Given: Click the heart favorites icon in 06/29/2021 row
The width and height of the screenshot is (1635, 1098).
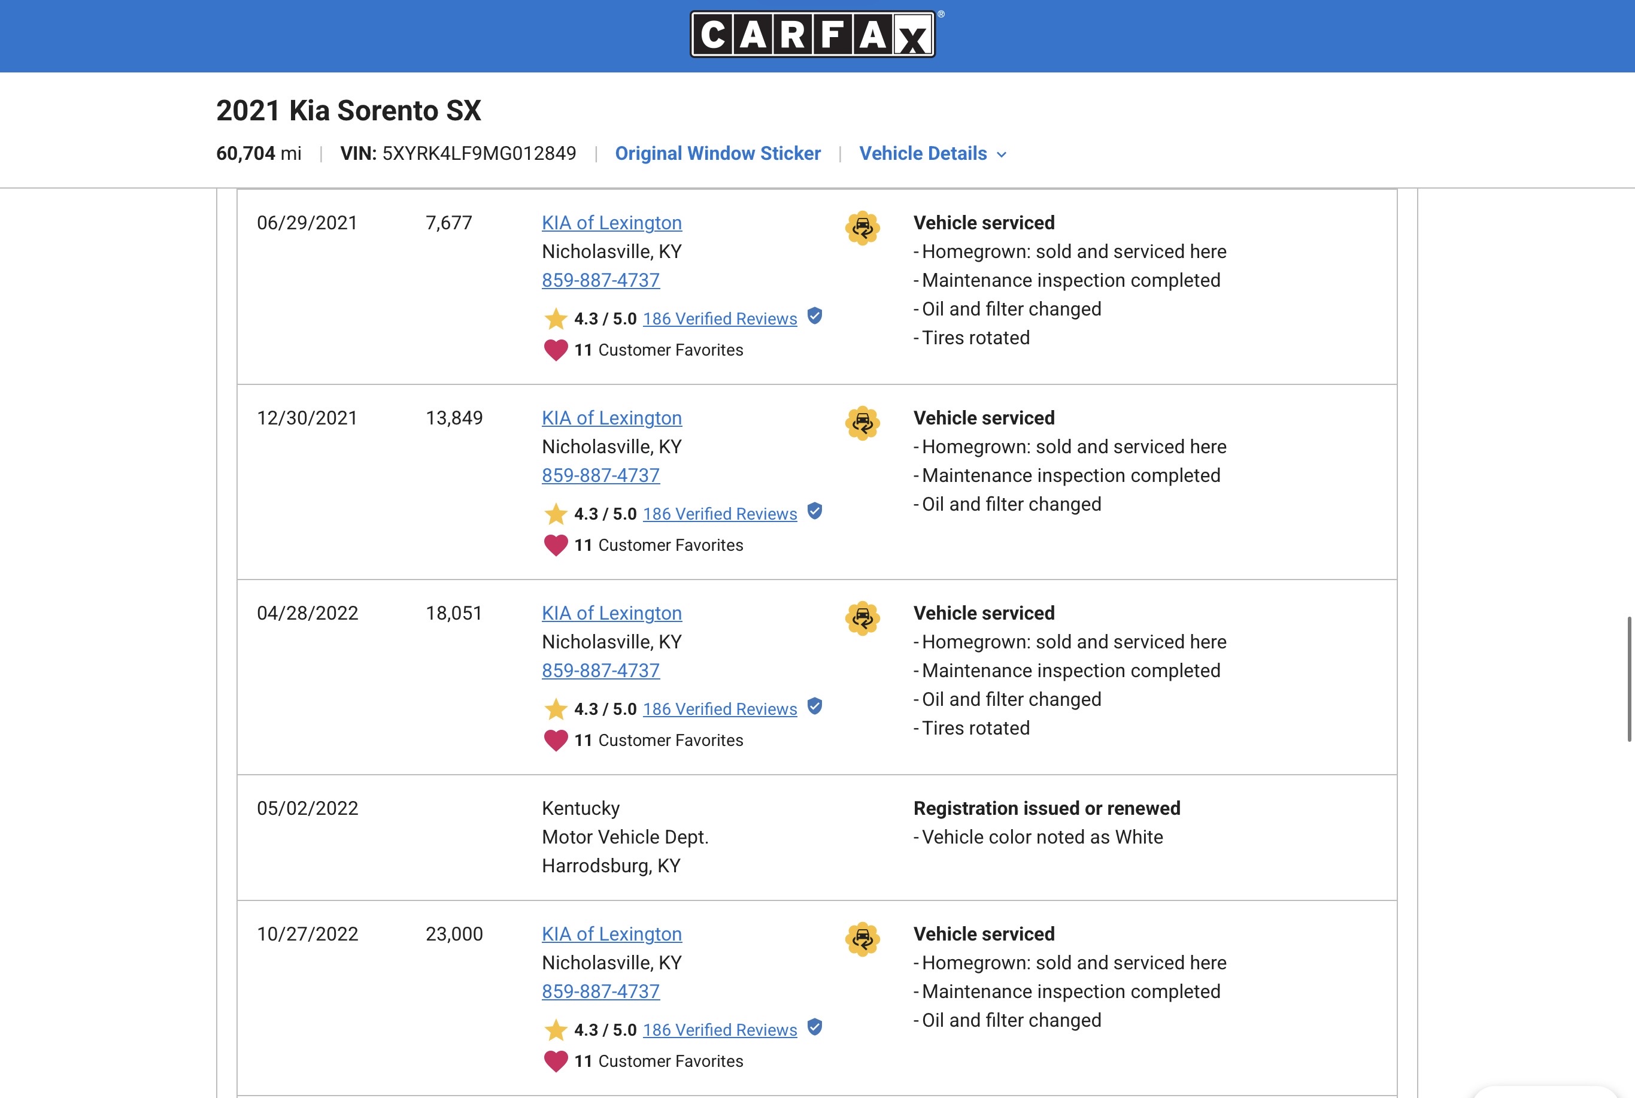Looking at the screenshot, I should click(556, 350).
